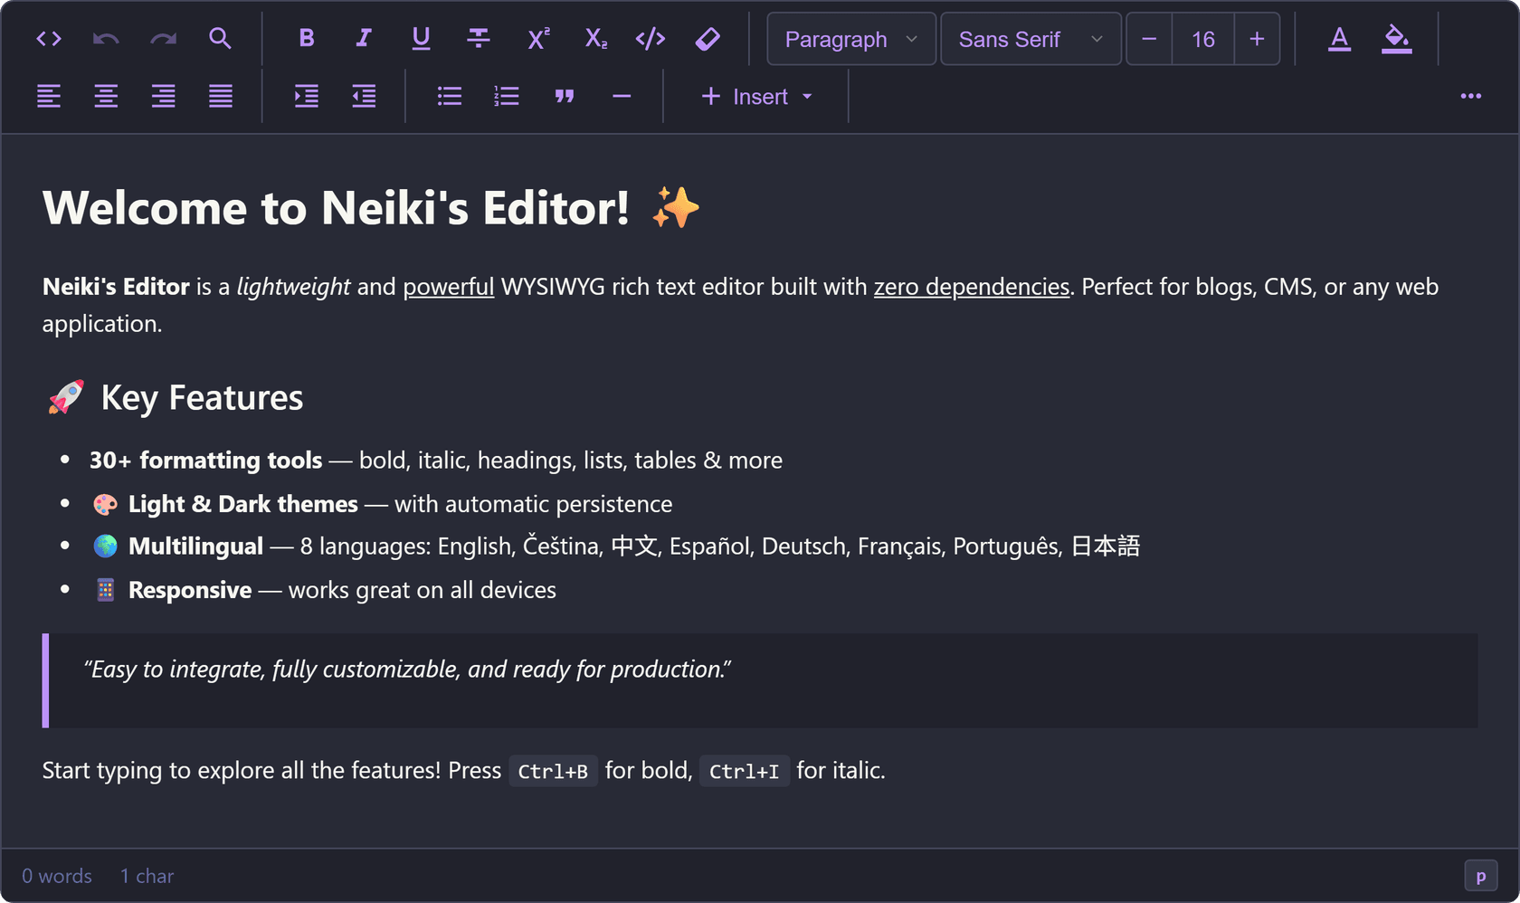The width and height of the screenshot is (1520, 903).
Task: Open the HTML source code view
Action: click(49, 39)
